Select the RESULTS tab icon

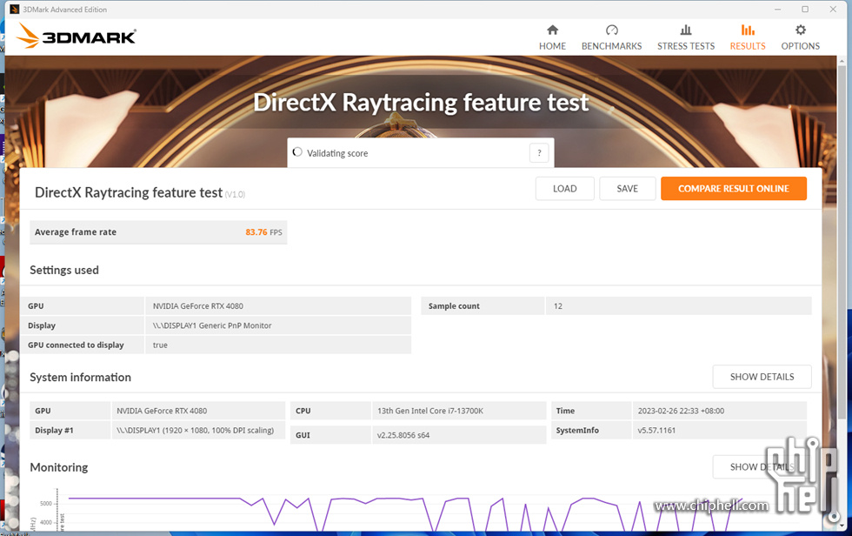click(x=748, y=30)
